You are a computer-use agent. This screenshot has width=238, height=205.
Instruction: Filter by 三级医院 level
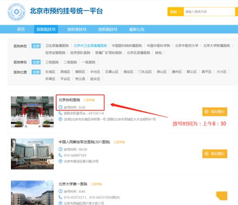[52, 62]
